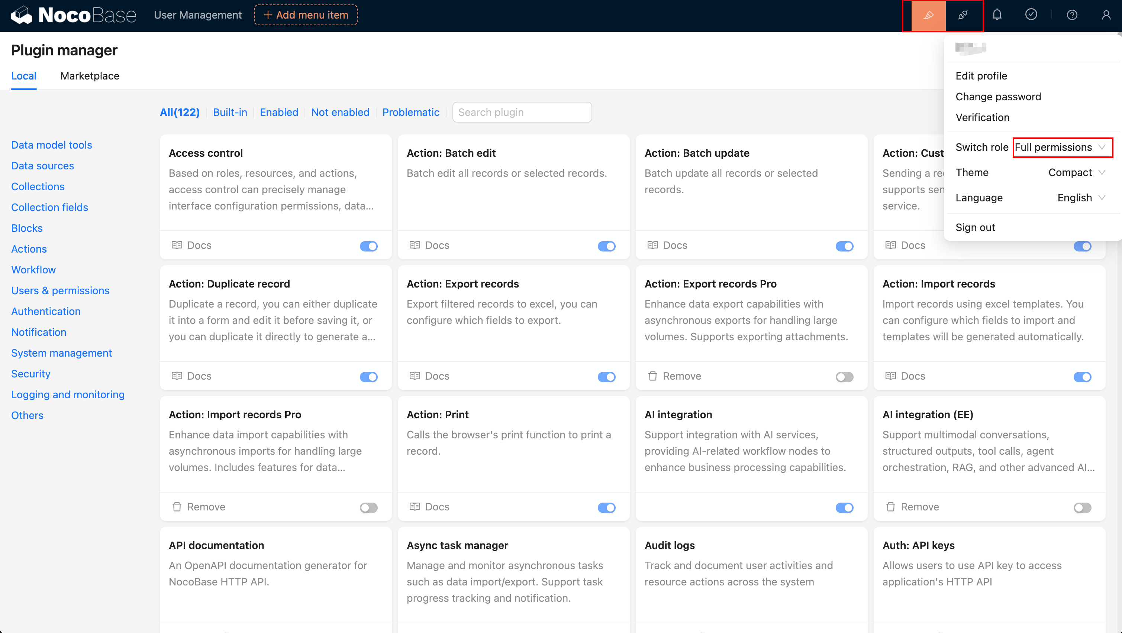Open the plugin manager plug icon
This screenshot has height=633, width=1122.
click(963, 15)
